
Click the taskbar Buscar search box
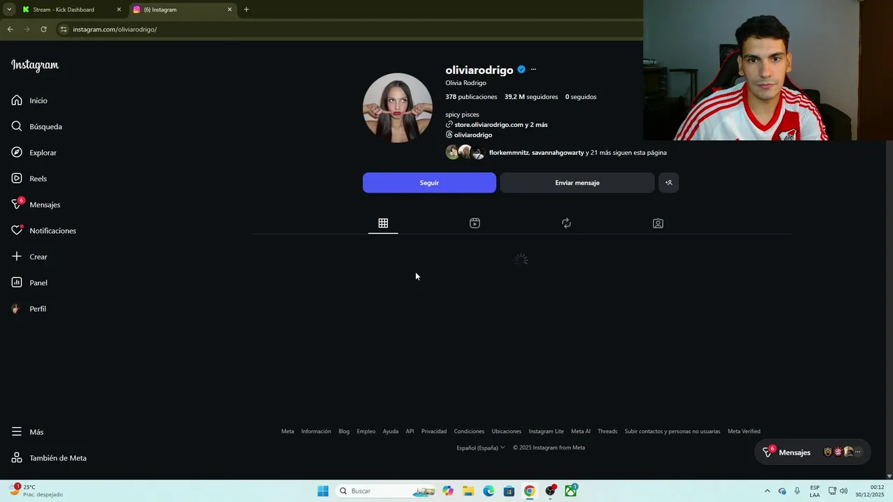387,491
